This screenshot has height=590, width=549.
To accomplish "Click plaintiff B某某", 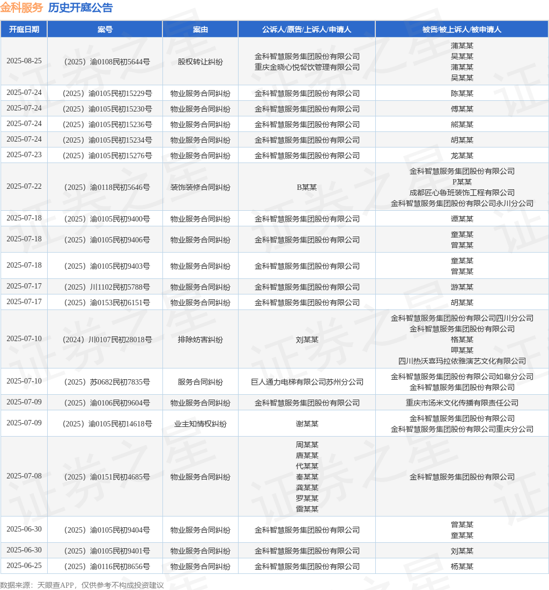I will coord(307,187).
